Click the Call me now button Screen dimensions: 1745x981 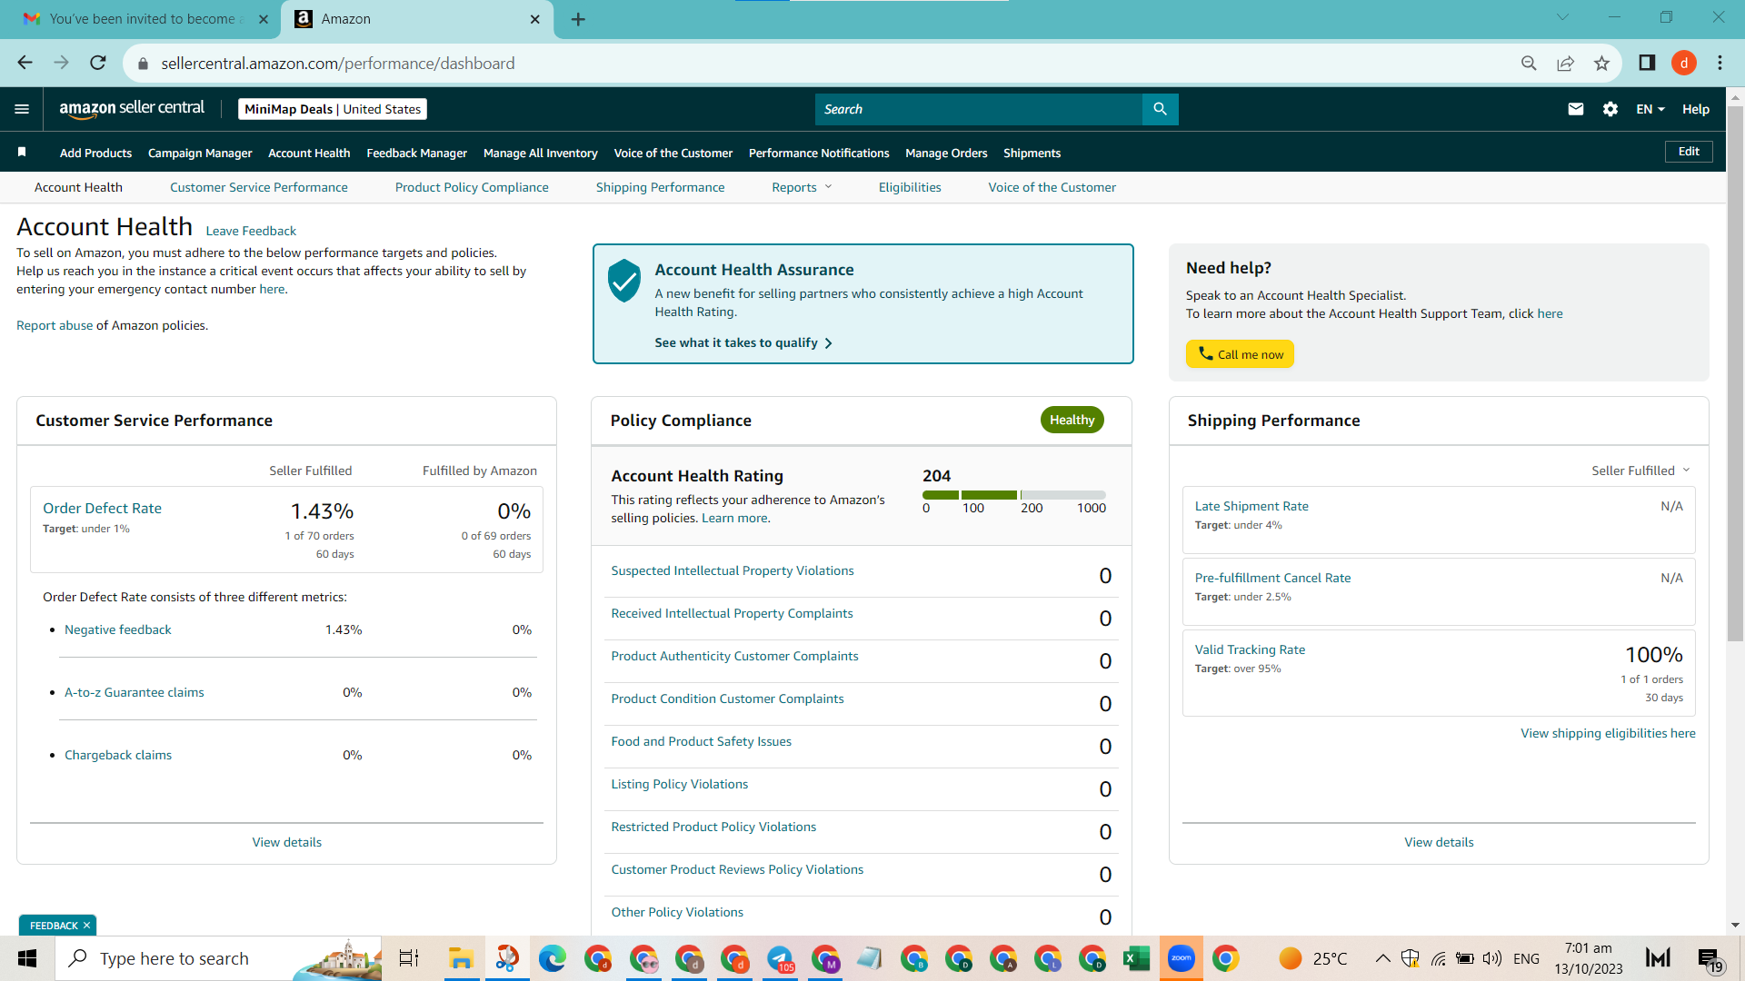(1240, 354)
